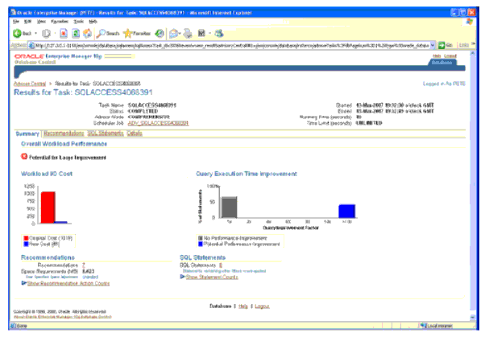Expand Show Statement Counts
485x337 pixels.
click(x=209, y=277)
